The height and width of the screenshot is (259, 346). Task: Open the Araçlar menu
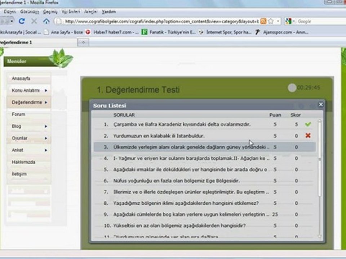pos(90,12)
